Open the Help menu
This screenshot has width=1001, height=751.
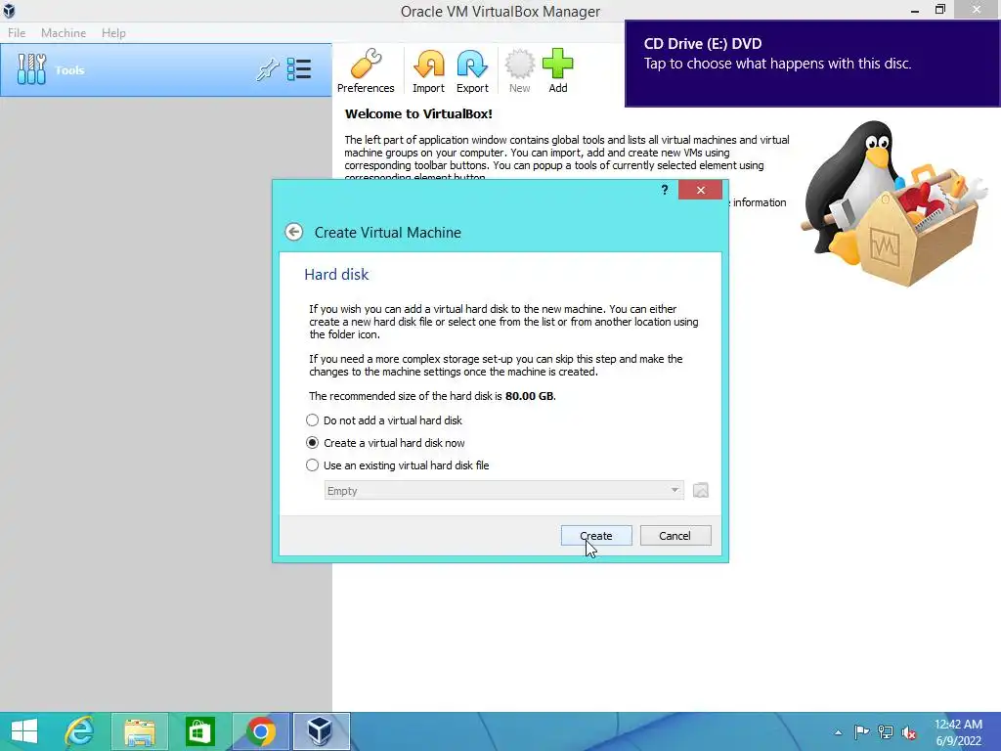pyautogui.click(x=113, y=32)
